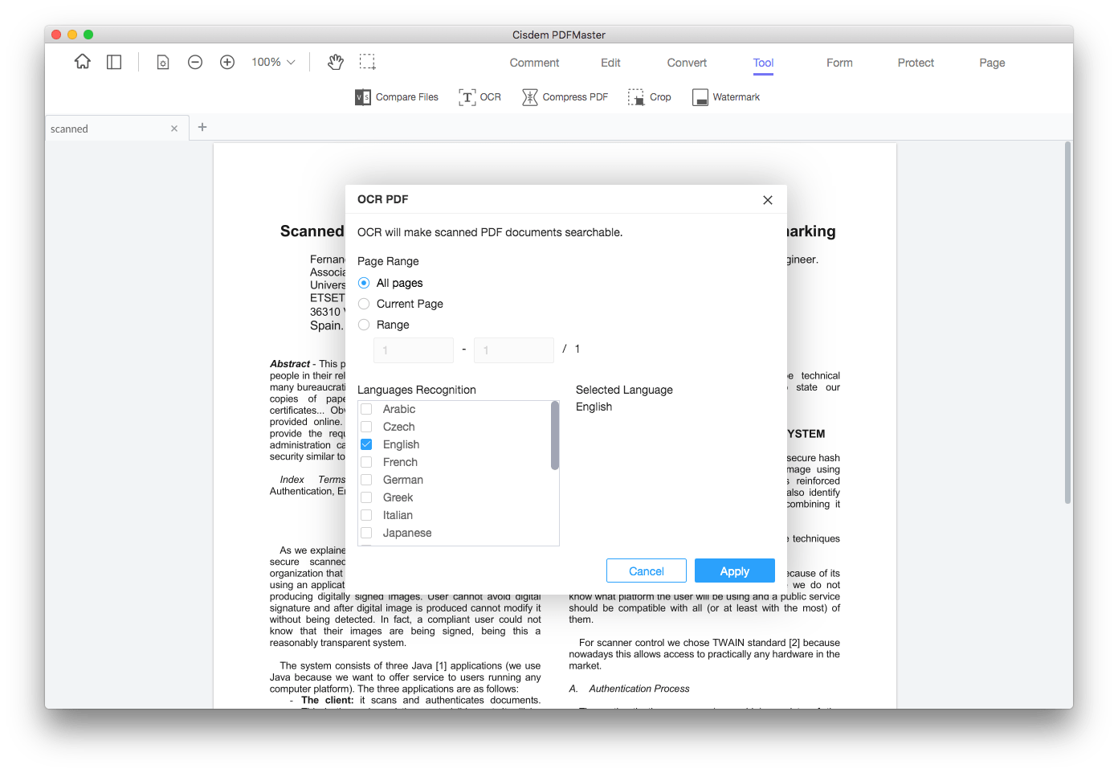Screen dimensions: 1118x773
Task: Click the zoom out minus icon
Action: pos(195,62)
